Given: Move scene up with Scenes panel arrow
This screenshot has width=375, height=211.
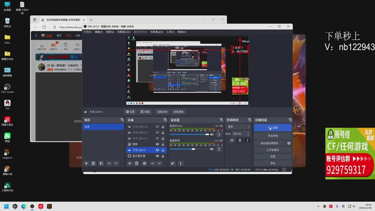Looking at the screenshot, I should pyautogui.click(x=109, y=163).
